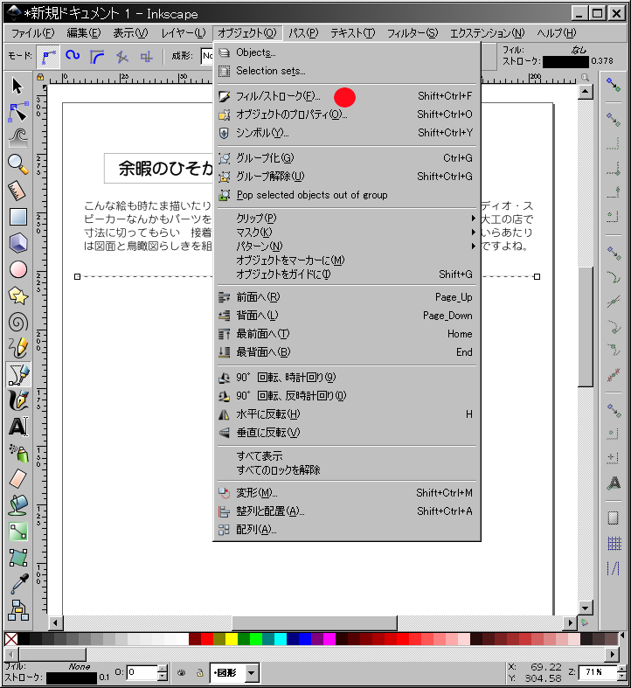631x688 pixels.
Task: Select the Dropper color picker tool
Action: (x=17, y=584)
